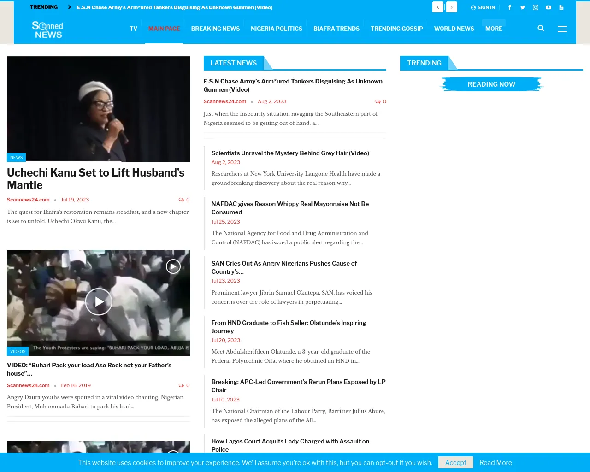This screenshot has width=590, height=472.
Task: Open 'Buhari Pack your load' video headline
Action: (x=89, y=369)
